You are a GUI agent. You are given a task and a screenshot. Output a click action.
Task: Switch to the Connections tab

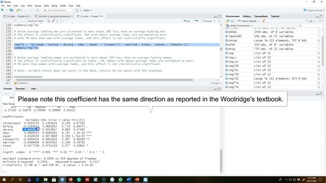click(x=261, y=16)
